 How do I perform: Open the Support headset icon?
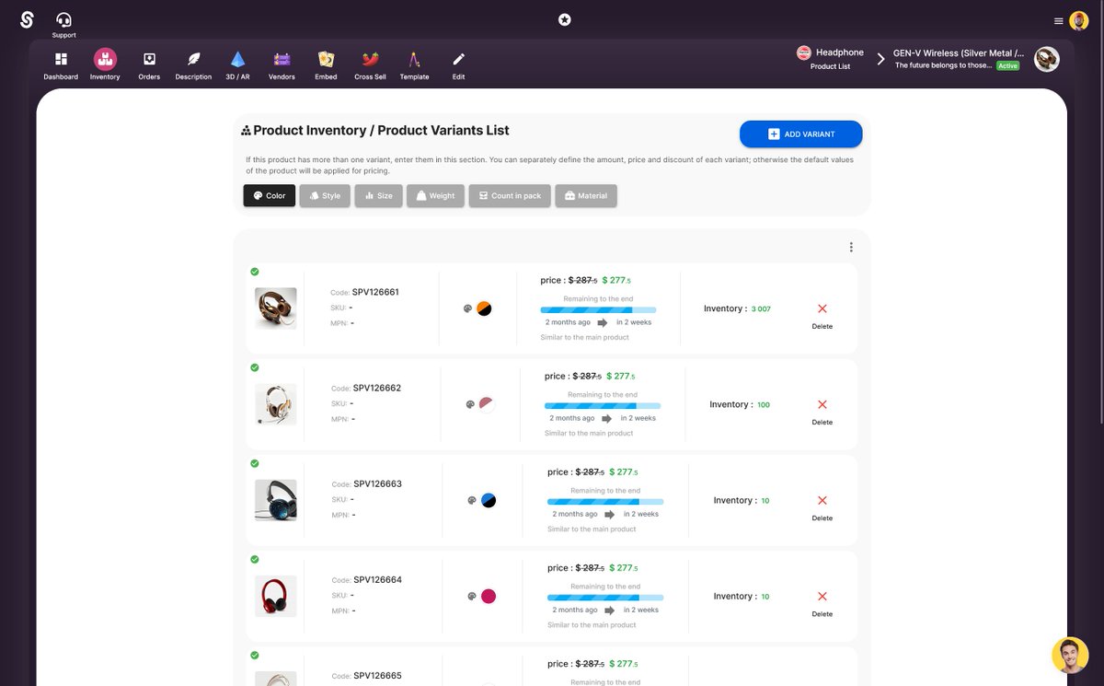coord(63,19)
